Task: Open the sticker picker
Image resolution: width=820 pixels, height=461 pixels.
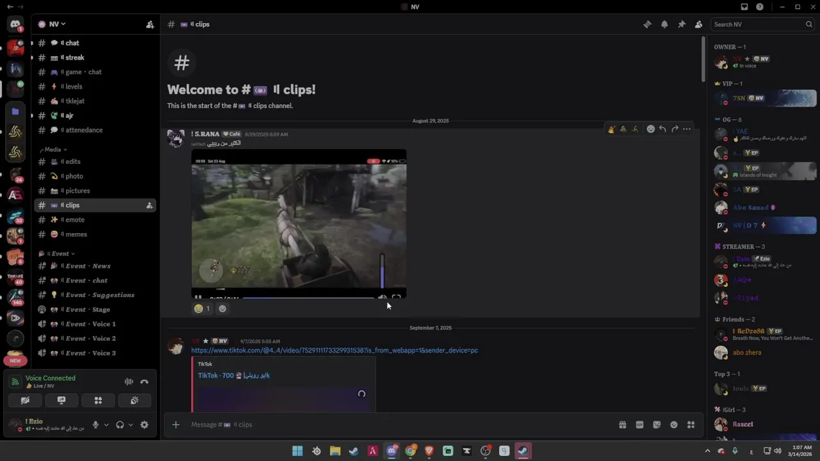Action: (x=657, y=425)
